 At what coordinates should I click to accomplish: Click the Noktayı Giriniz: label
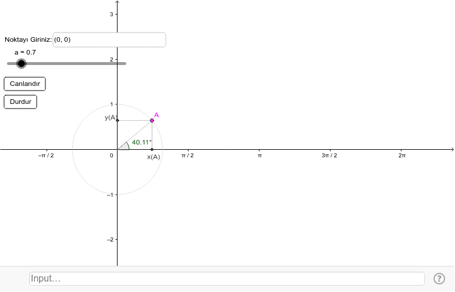(28, 39)
